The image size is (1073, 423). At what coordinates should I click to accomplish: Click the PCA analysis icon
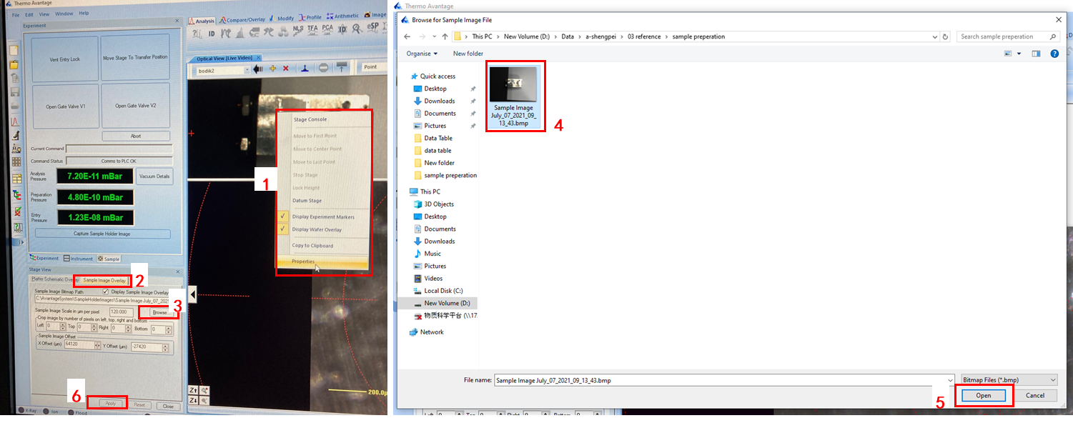point(327,30)
